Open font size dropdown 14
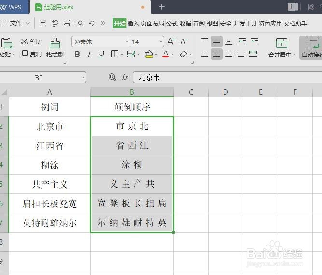 click(x=161, y=41)
